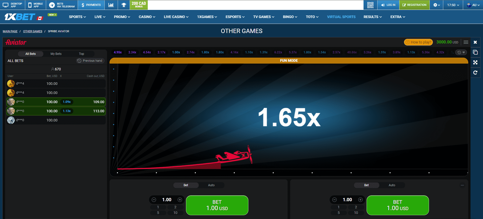Viewport: 483px width, 219px height.
Task: Switch to Top tab
Action: pos(82,54)
